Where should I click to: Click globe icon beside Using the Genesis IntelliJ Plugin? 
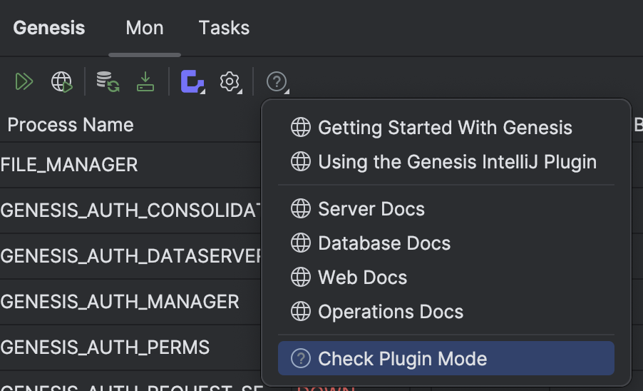(x=301, y=161)
